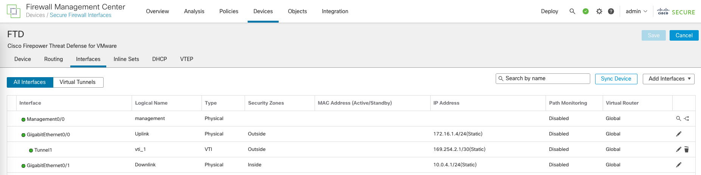Delete the Tunnel1 interface trash icon
Image resolution: width=701 pixels, height=175 pixels.
click(x=687, y=149)
